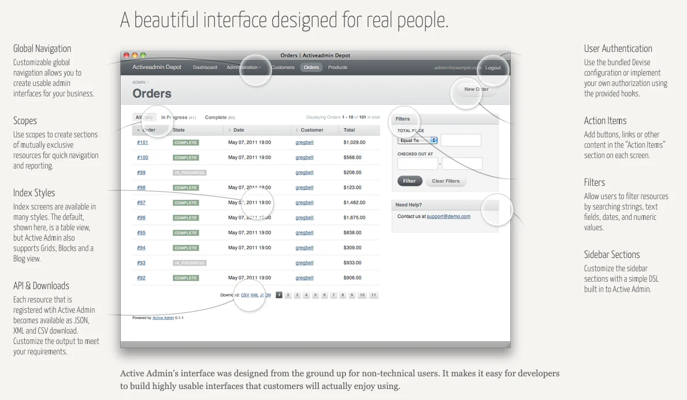Click the Total Price value field

461,140
